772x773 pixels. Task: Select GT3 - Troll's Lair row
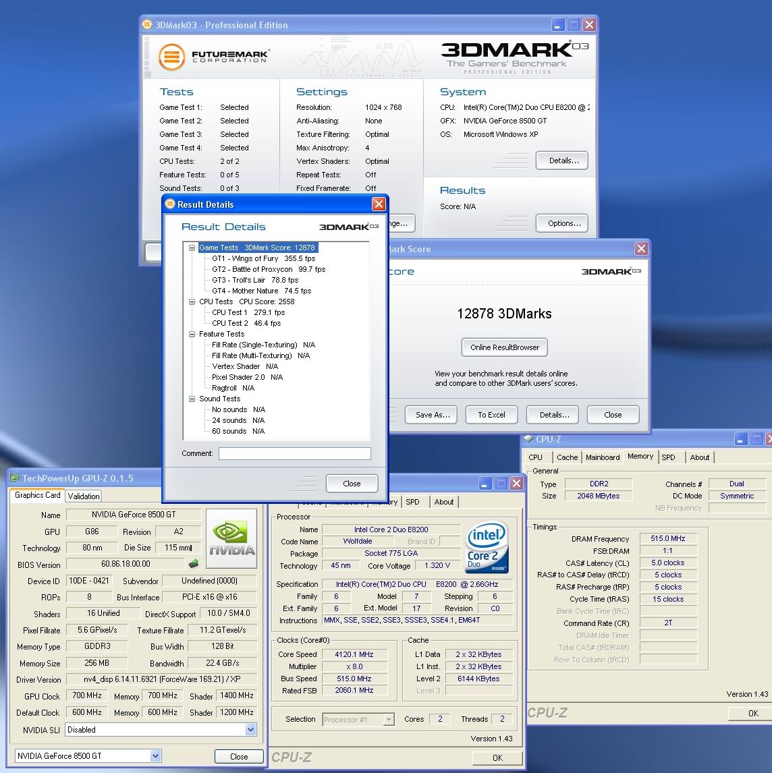click(x=255, y=280)
